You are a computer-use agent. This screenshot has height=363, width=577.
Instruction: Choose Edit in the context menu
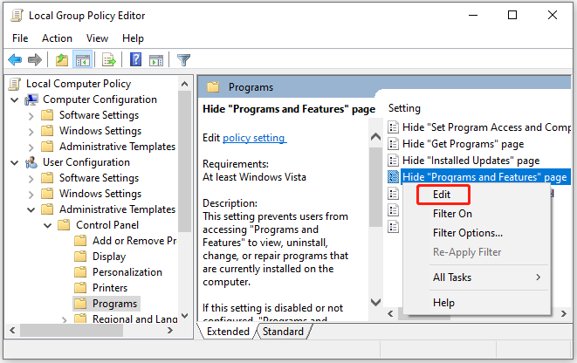443,195
